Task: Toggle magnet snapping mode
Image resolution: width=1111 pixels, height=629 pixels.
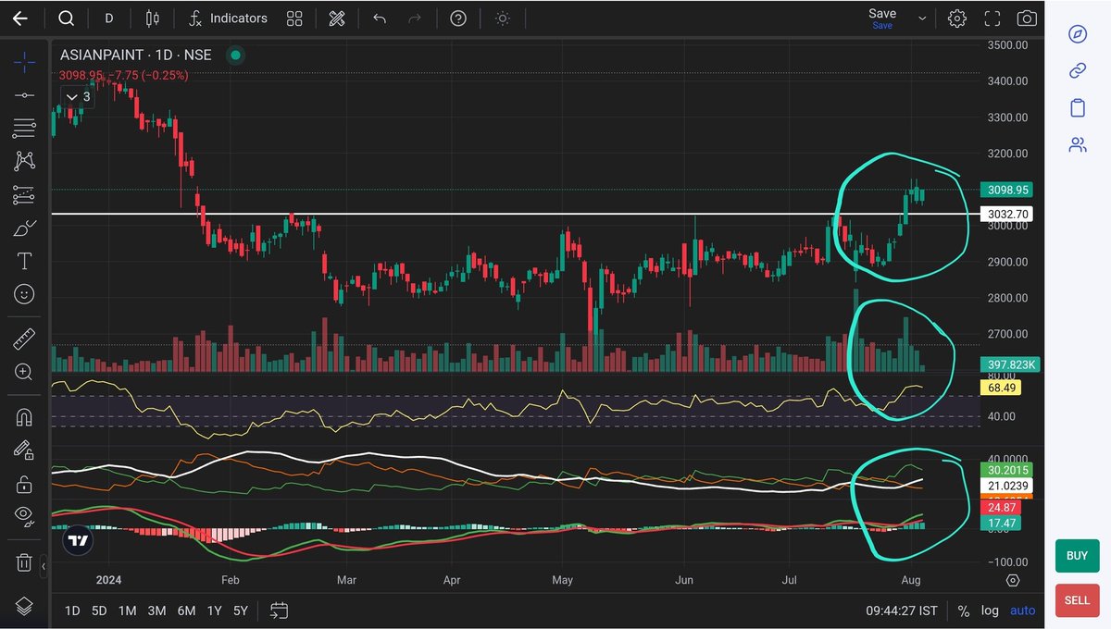Action: click(x=25, y=416)
